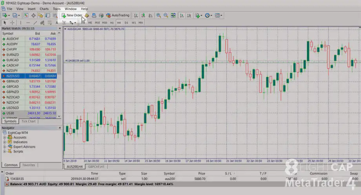This screenshot has width=361, height=195.
Task: Open the new chart dropdown icon
Action: [x=5, y=15]
